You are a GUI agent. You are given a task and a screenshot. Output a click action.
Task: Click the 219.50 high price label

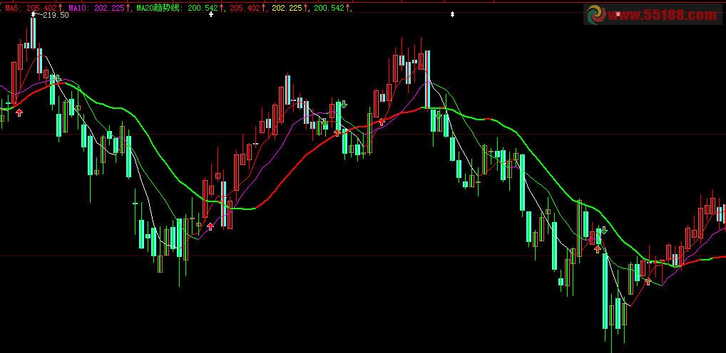pos(55,15)
